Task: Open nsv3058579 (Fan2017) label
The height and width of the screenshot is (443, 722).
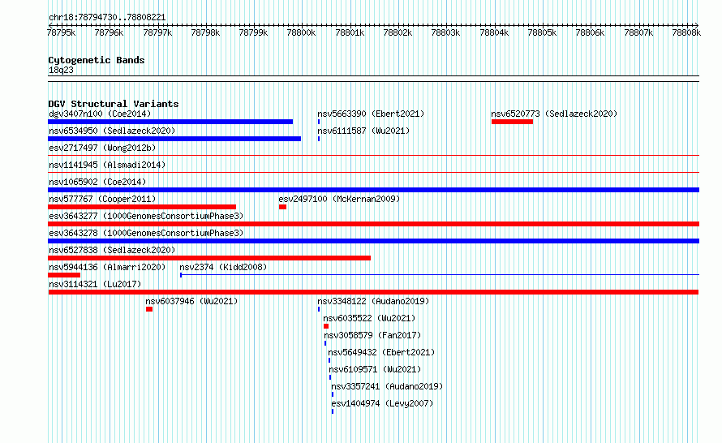Action: pos(372,335)
